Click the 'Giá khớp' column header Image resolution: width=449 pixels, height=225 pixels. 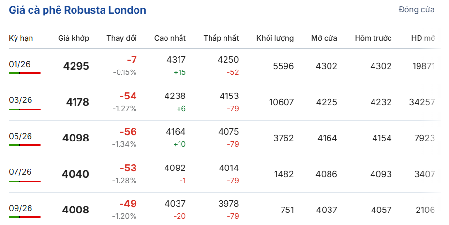pos(74,38)
